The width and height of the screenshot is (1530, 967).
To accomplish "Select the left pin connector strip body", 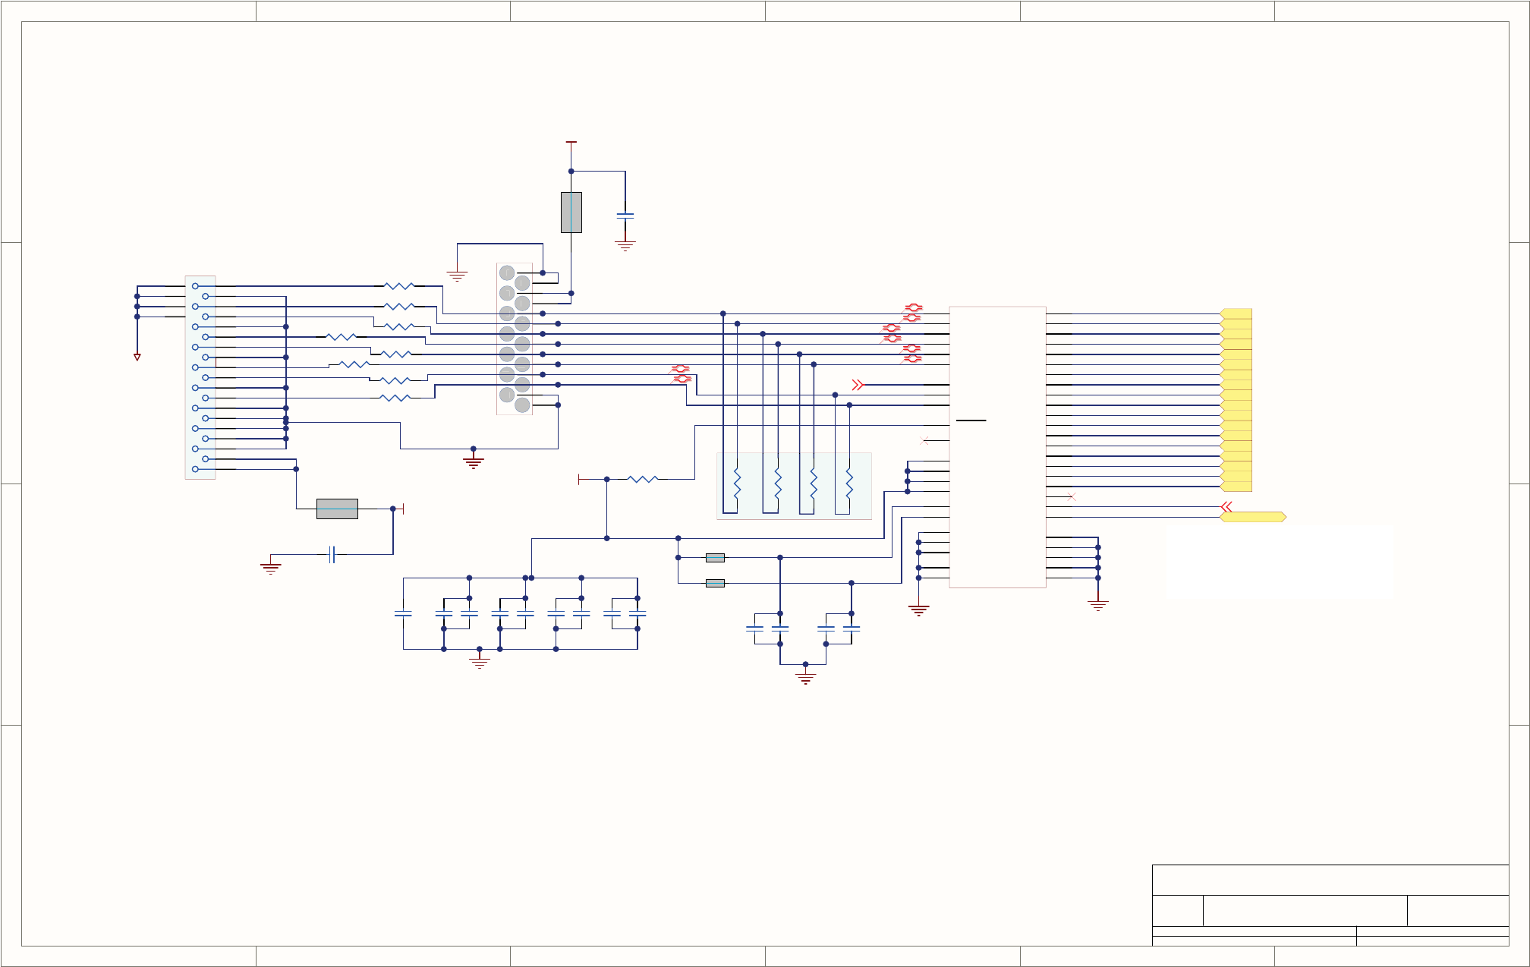I will tap(200, 377).
